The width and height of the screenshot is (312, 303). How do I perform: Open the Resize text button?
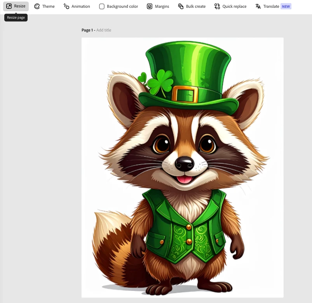pyautogui.click(x=20, y=6)
